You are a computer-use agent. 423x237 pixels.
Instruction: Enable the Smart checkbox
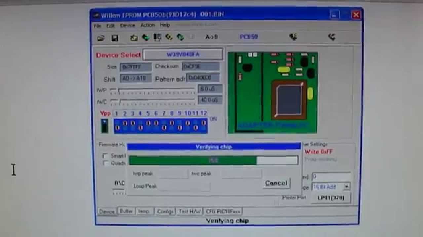coord(105,156)
